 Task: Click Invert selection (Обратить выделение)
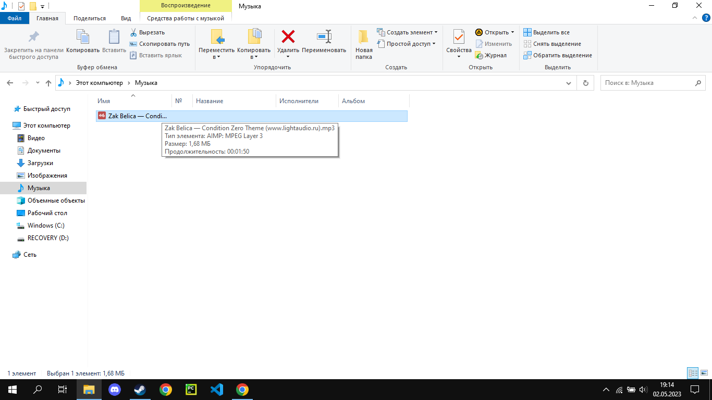(x=558, y=55)
